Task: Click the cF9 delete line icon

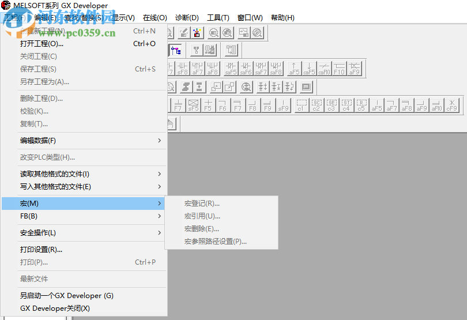Action: pyautogui.click(x=451, y=105)
